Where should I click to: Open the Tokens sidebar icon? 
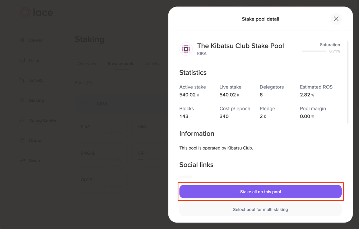[22, 40]
